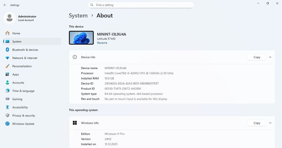The height and width of the screenshot is (148, 282).
Task: Open Bluetooth & devices settings
Action: point(32,50)
